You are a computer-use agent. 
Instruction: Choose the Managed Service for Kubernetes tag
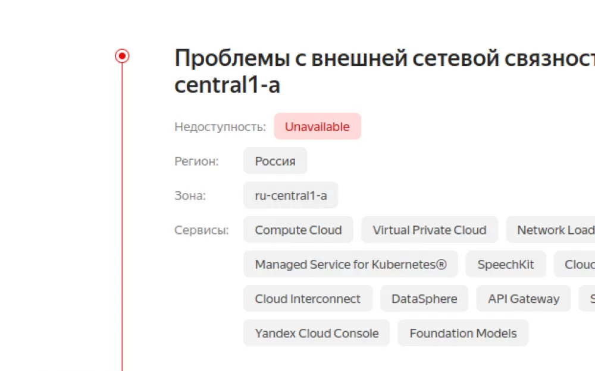pyautogui.click(x=350, y=264)
